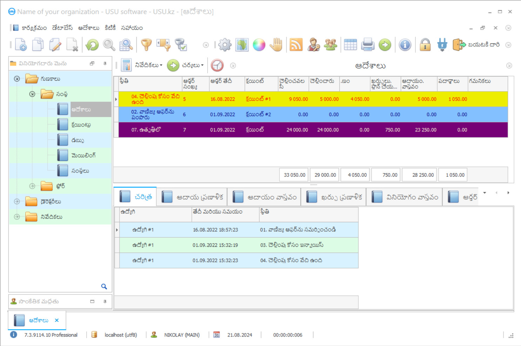Open the చర్యలు dropdown
This screenshot has width=521, height=346.
192,66
